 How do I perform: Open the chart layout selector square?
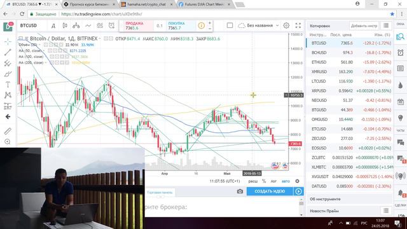tap(230, 25)
